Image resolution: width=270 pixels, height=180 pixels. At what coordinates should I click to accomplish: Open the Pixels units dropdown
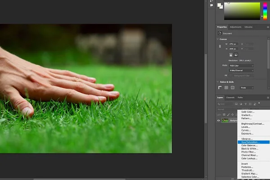click(x=247, y=88)
